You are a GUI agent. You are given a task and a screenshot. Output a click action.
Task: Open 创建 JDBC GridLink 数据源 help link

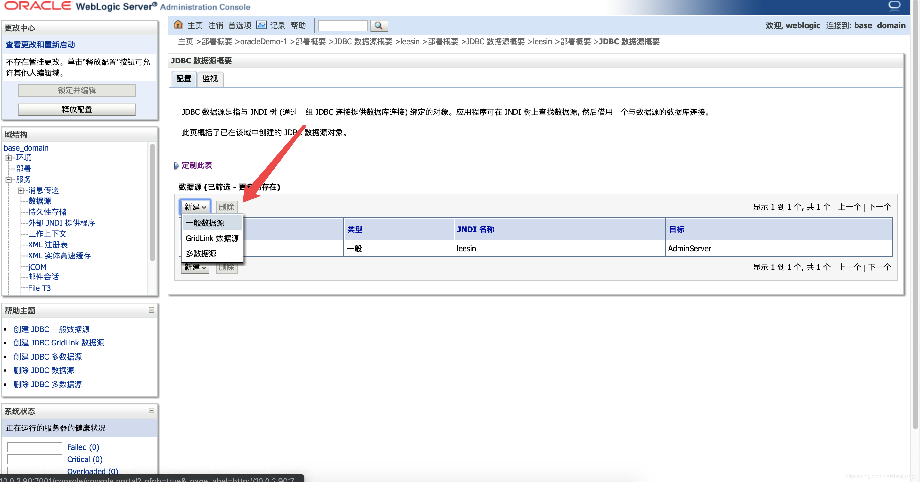click(x=59, y=343)
